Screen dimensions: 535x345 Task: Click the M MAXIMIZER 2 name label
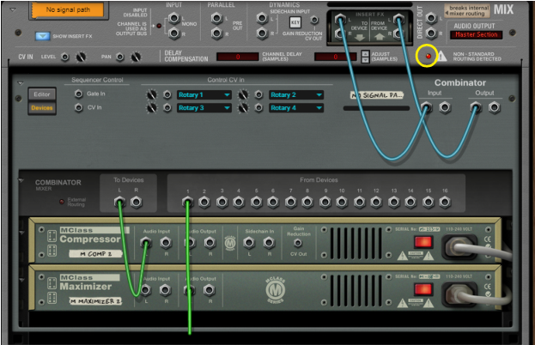(95, 301)
